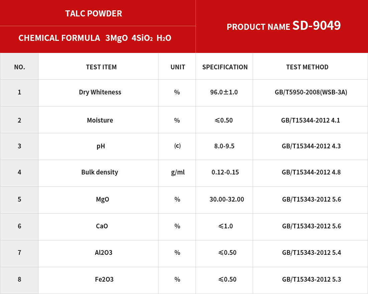
Task: Click the CHEMICAL FORMULA header line
Action: [95, 38]
